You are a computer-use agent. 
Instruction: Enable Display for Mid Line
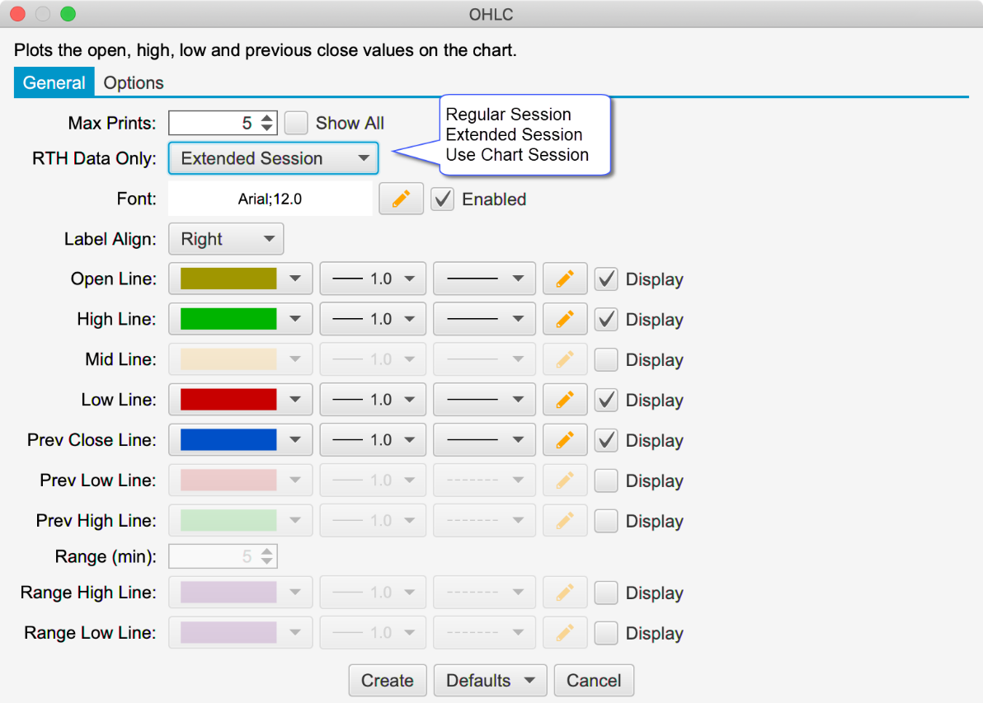[606, 360]
